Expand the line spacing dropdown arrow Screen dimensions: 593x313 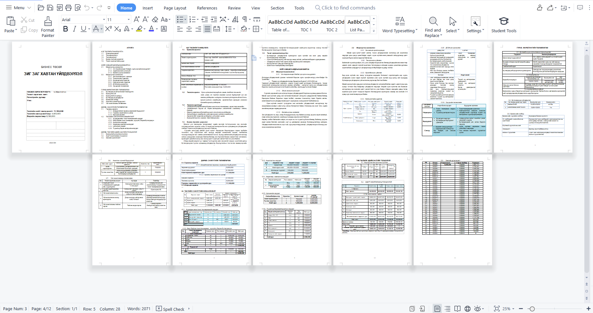pos(234,29)
